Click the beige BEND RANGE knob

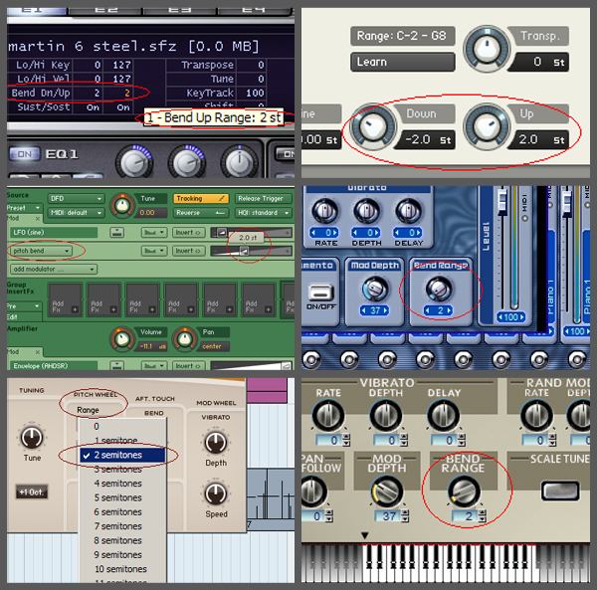click(464, 492)
